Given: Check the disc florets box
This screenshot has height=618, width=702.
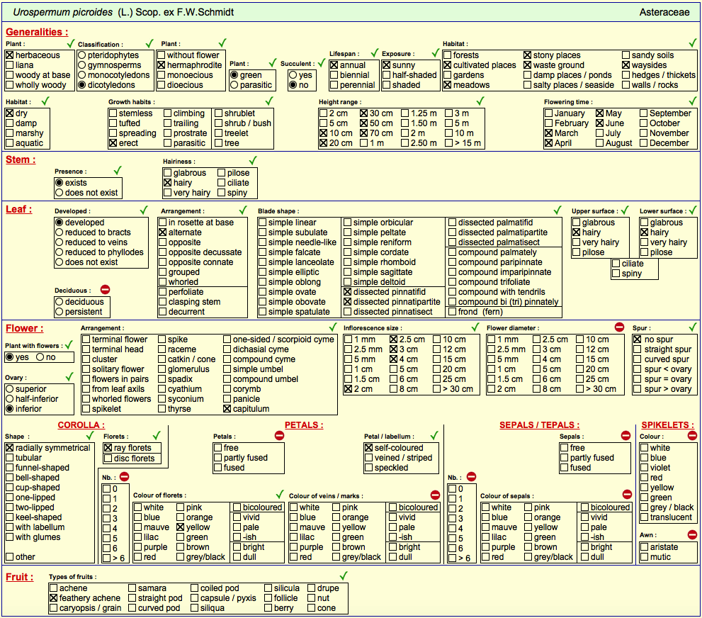Looking at the screenshot, I should (x=108, y=459).
